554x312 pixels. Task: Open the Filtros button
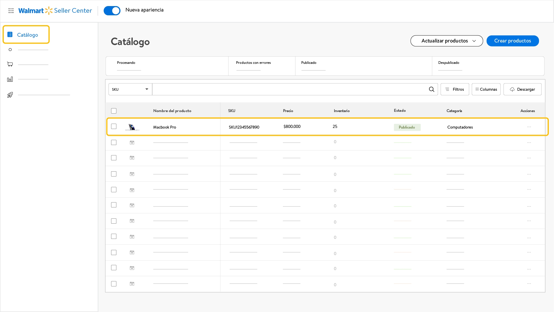(x=455, y=89)
